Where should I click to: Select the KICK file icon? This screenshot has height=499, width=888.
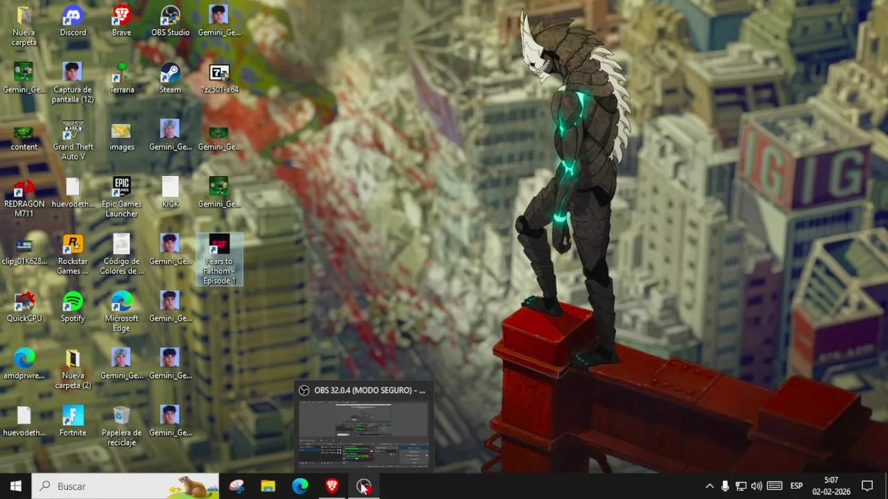[x=170, y=192]
